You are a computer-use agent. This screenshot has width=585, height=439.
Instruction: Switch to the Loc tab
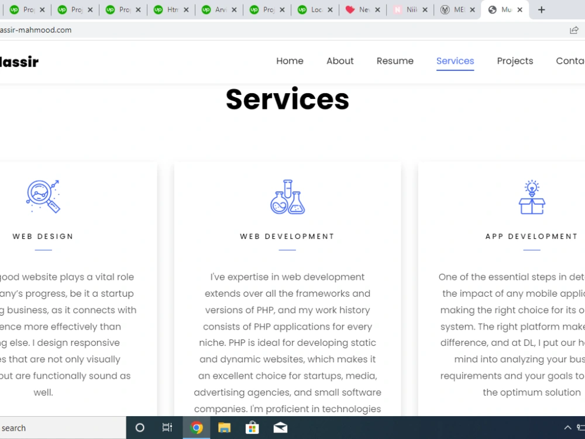click(311, 10)
